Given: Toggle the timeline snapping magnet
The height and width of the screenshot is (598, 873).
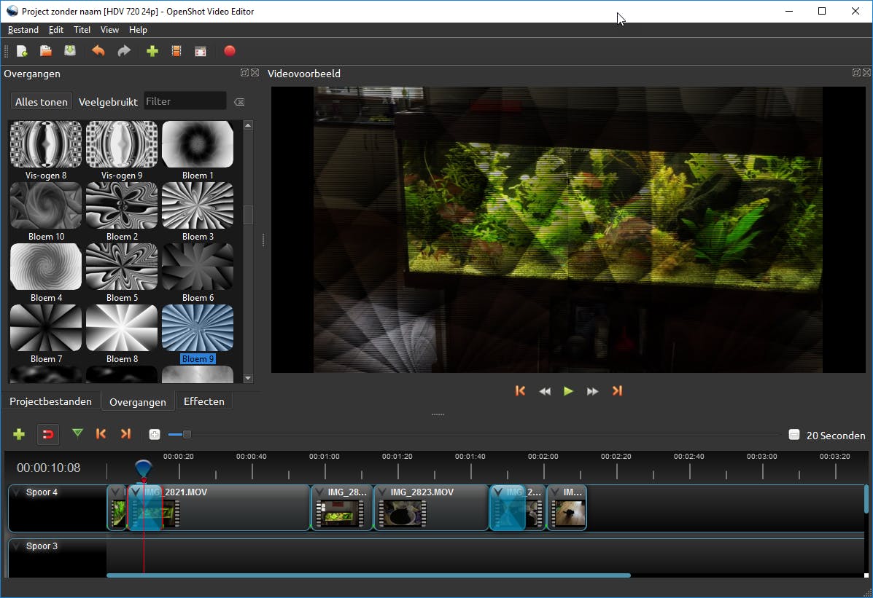Looking at the screenshot, I should tap(47, 434).
